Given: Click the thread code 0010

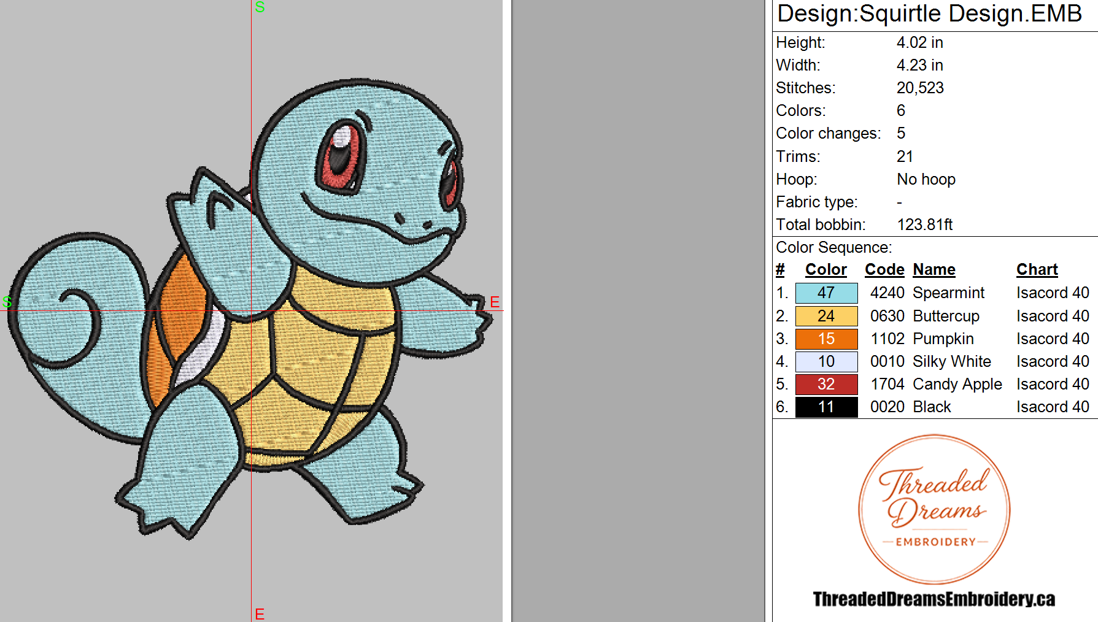Looking at the screenshot, I should [887, 361].
